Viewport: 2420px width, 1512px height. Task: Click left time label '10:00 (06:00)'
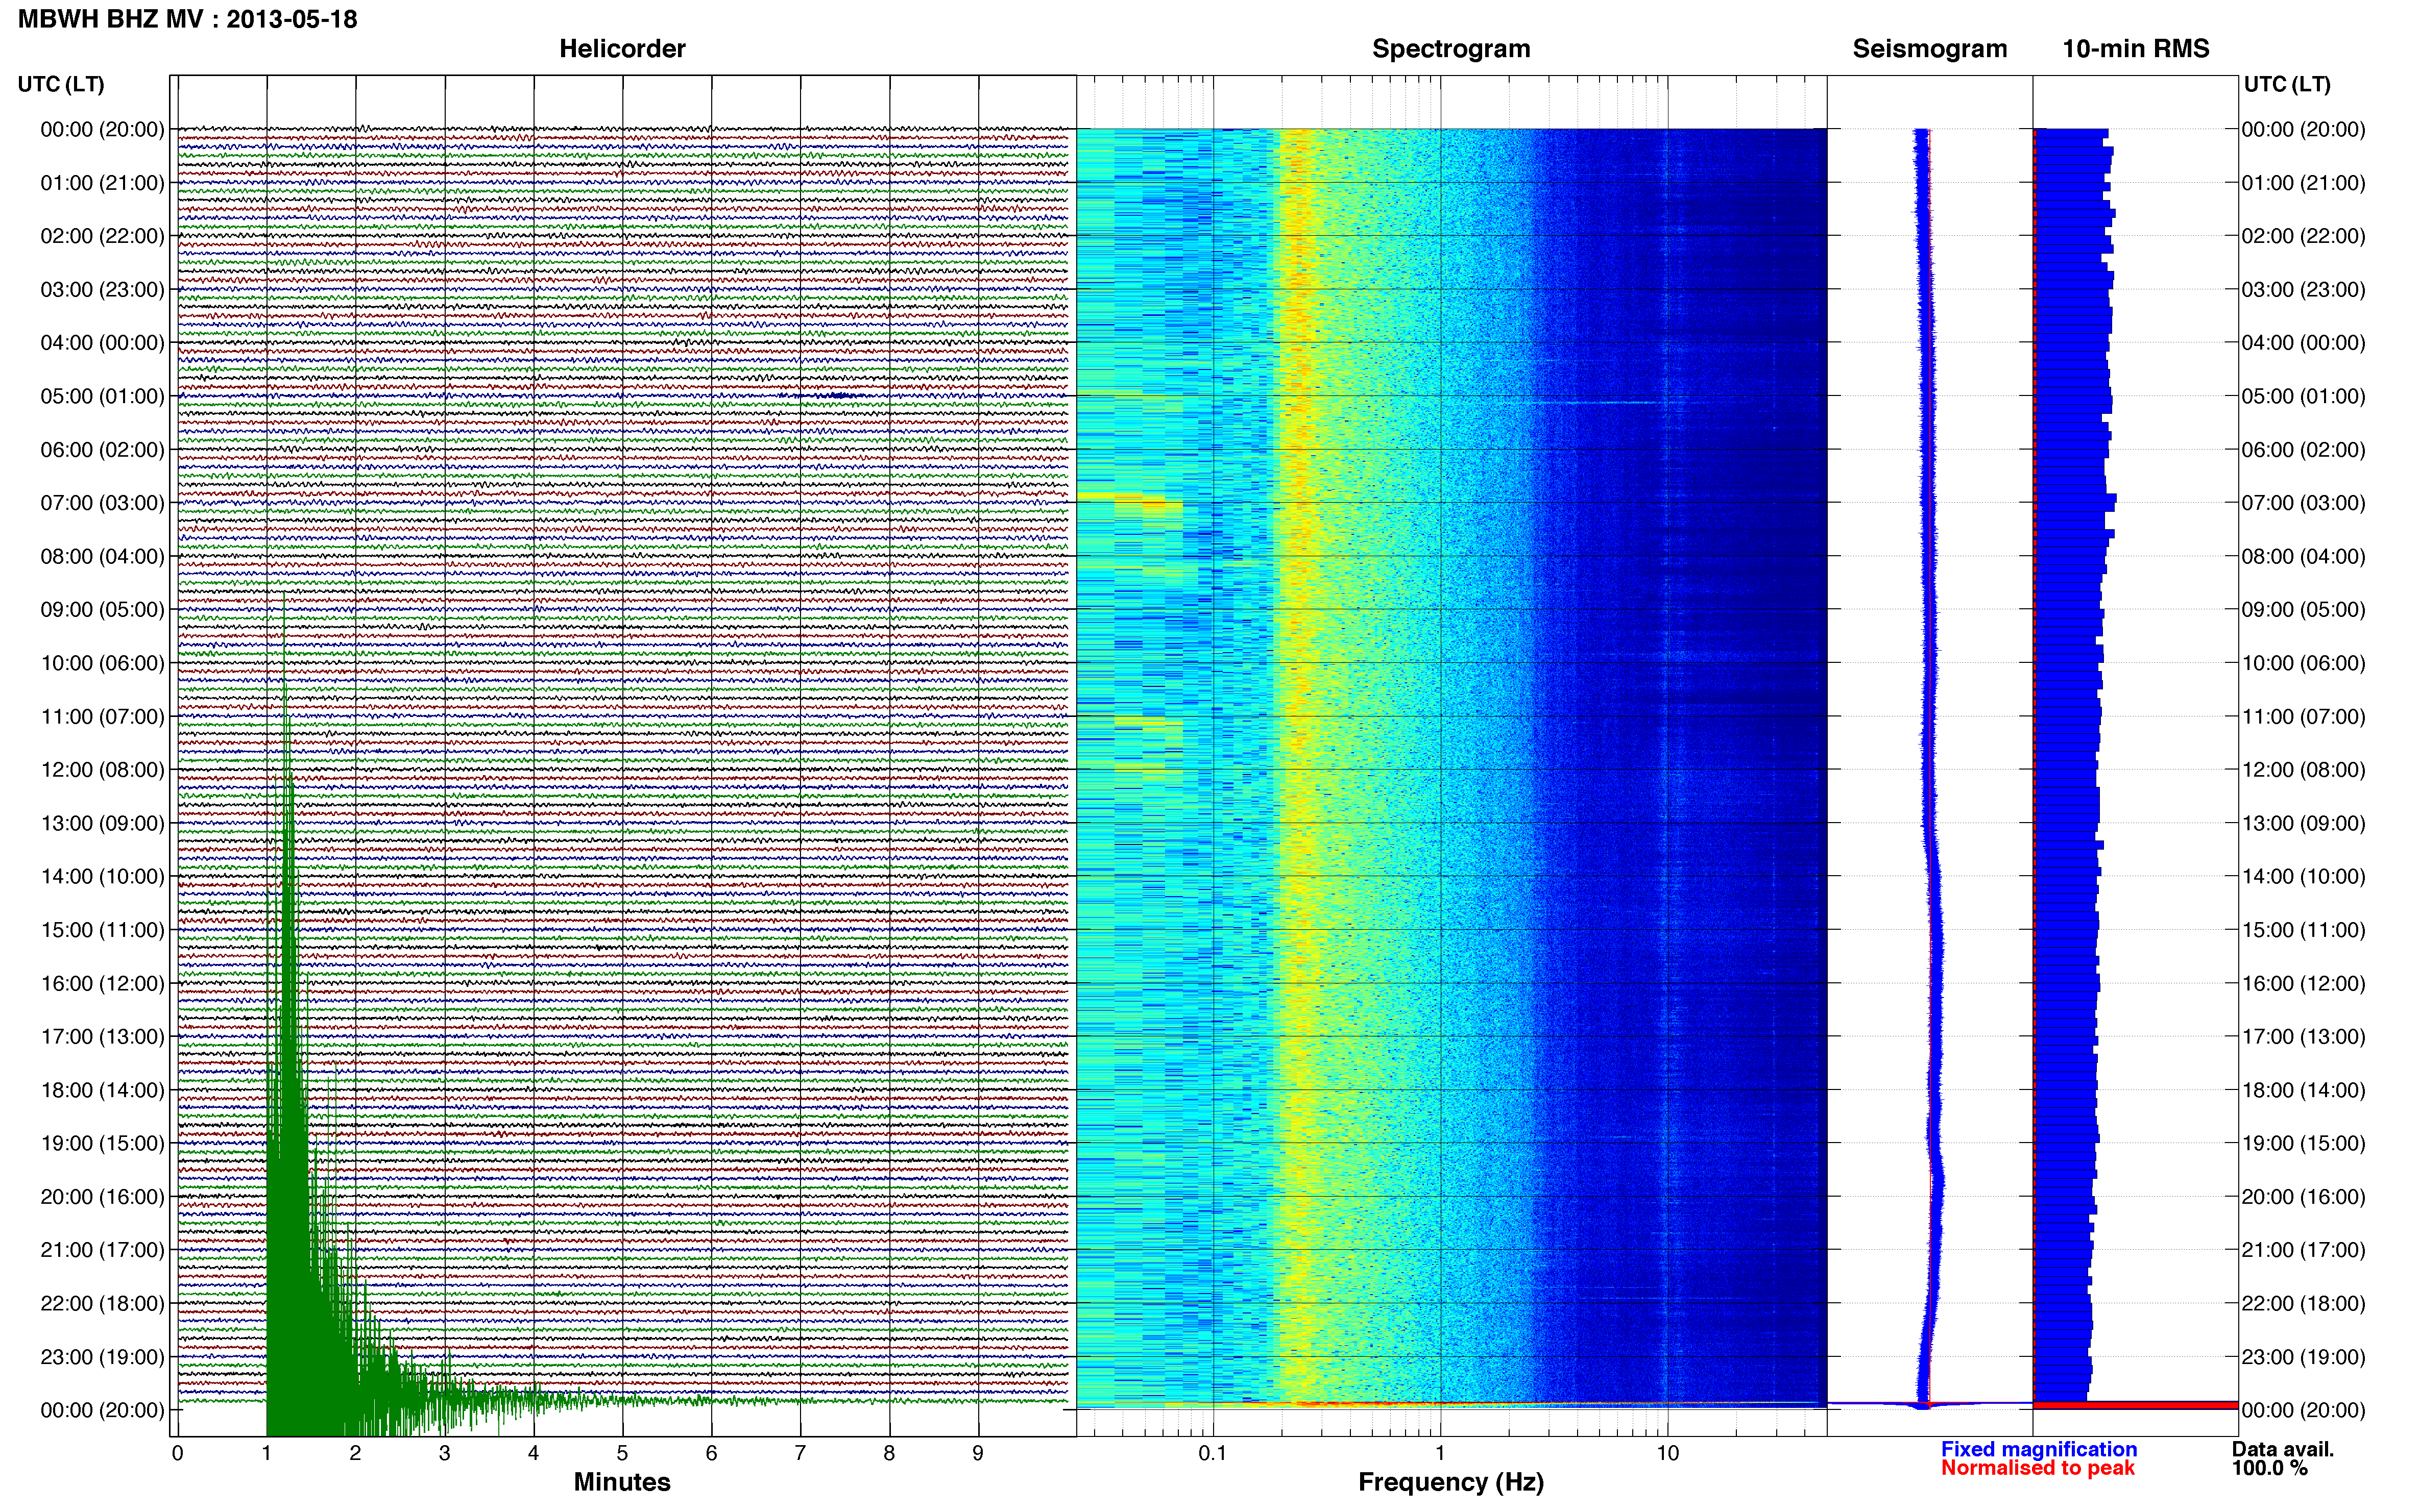[102, 663]
